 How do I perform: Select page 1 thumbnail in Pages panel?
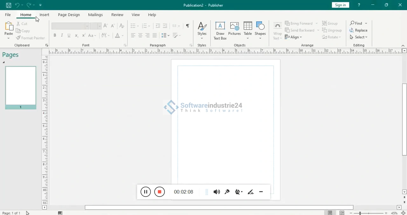pyautogui.click(x=21, y=86)
